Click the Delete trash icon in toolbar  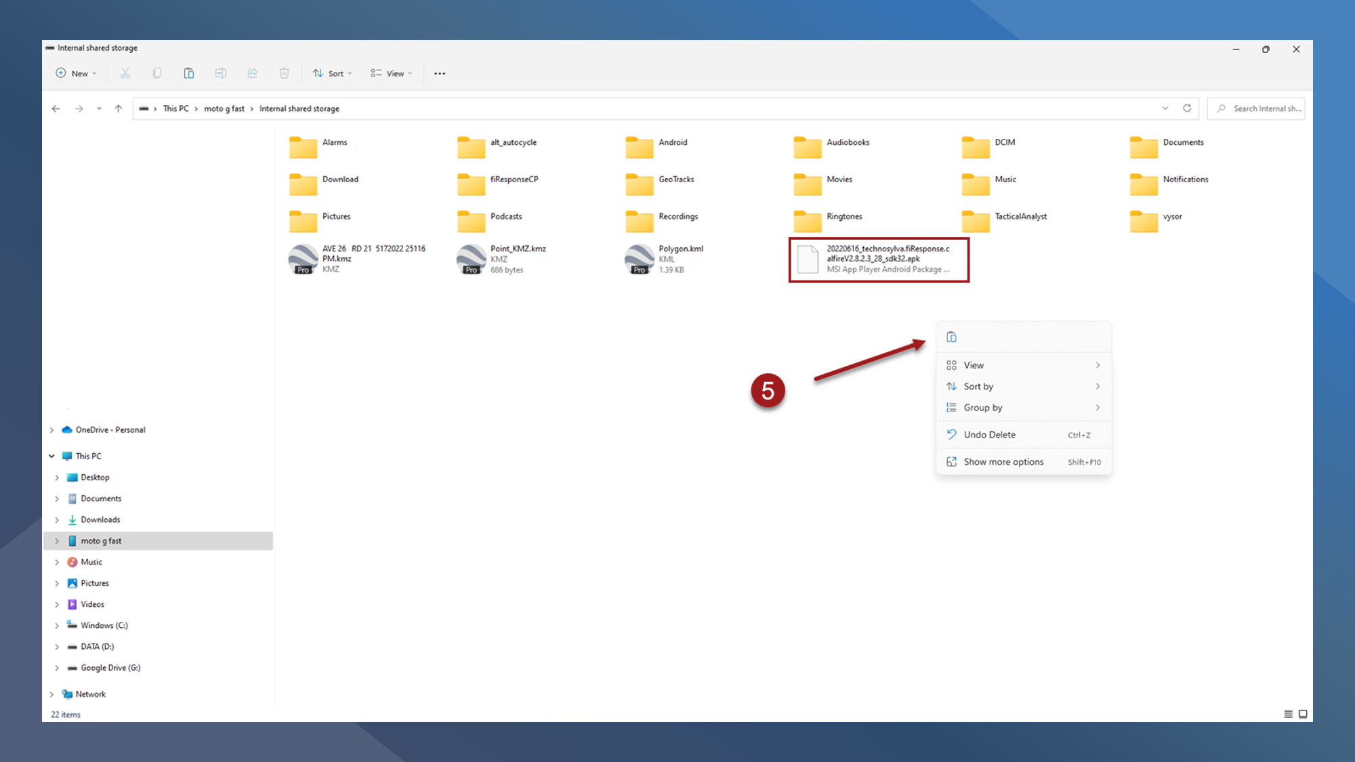click(x=285, y=73)
